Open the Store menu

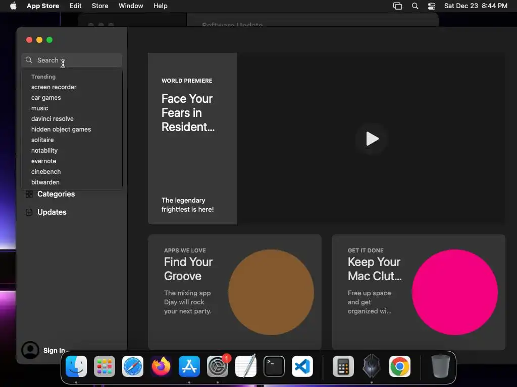[100, 6]
